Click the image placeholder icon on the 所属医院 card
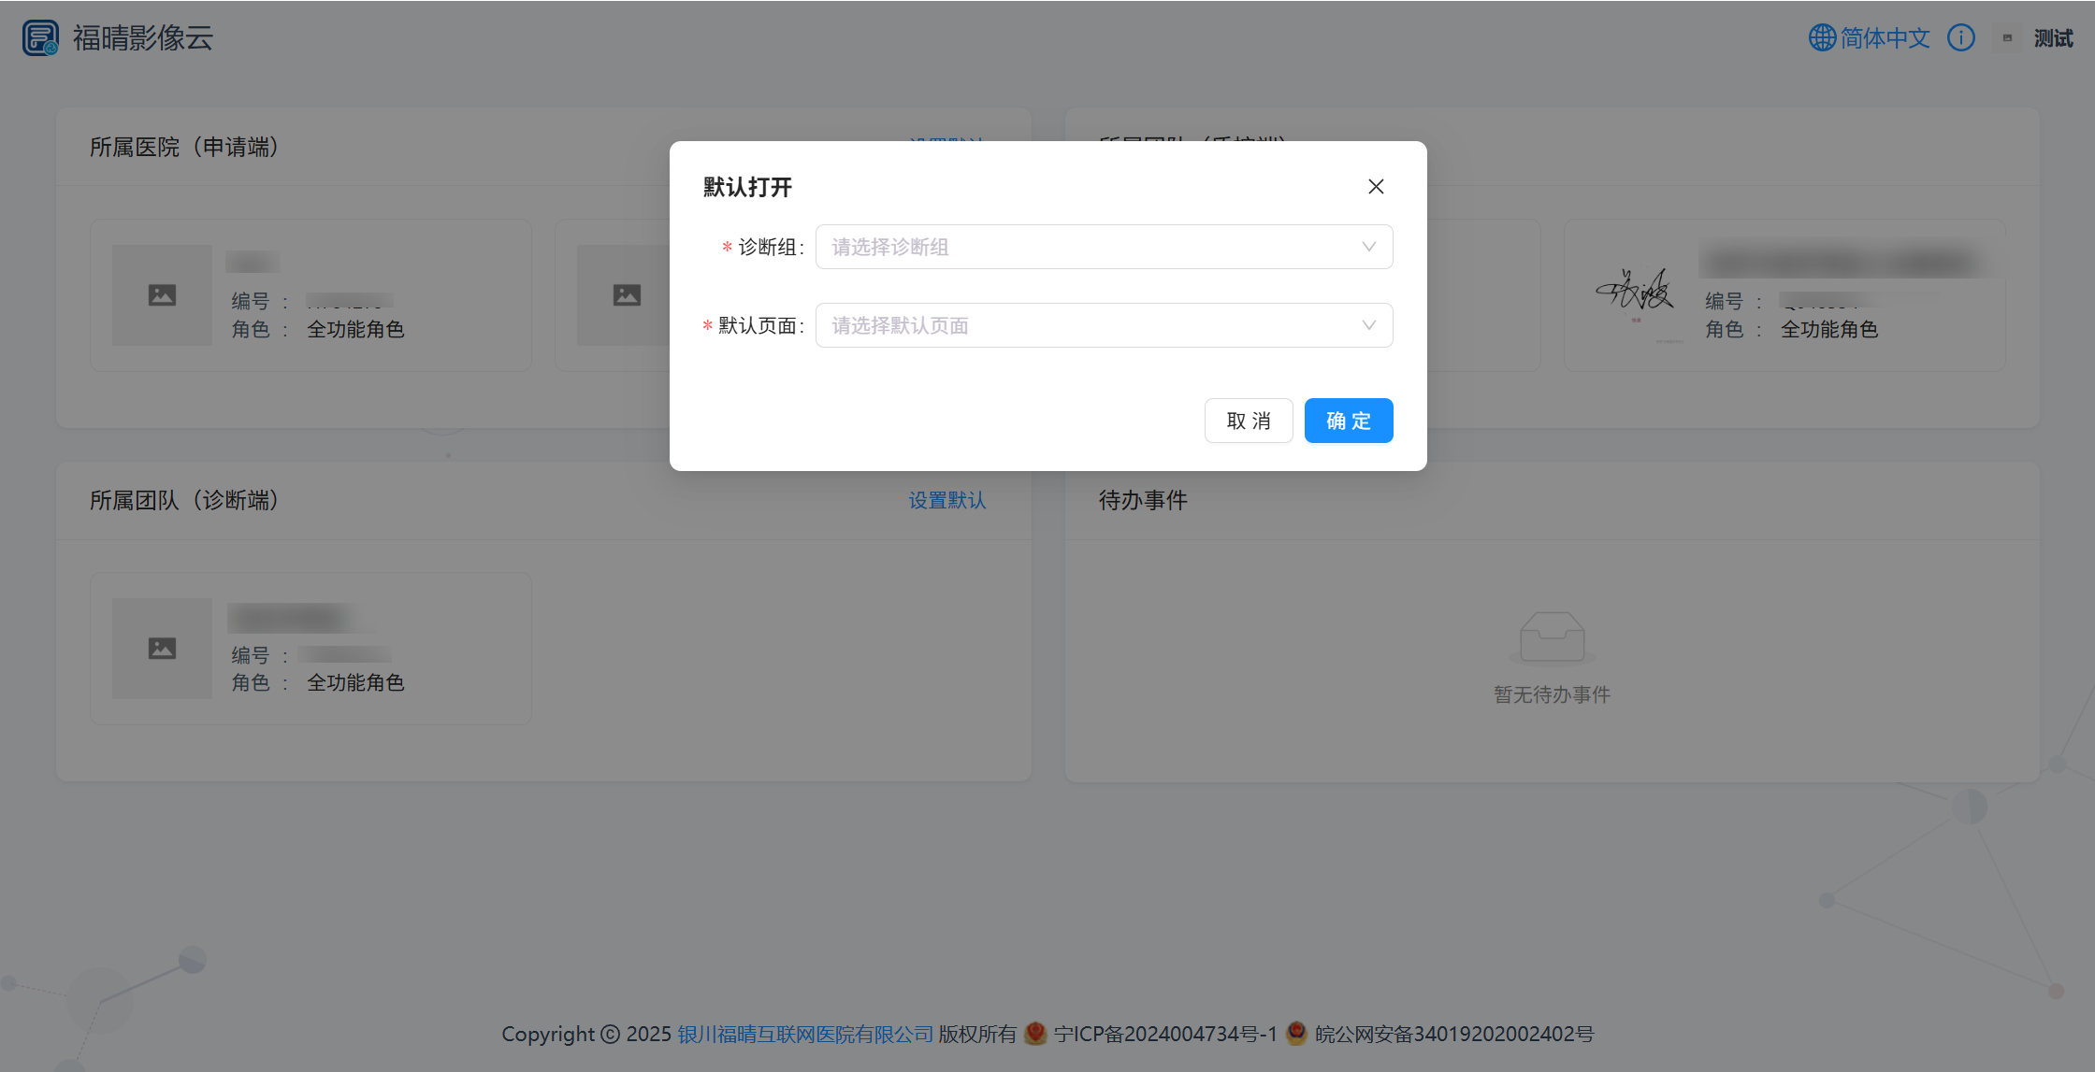Viewport: 2095px width, 1072px height. tap(162, 294)
